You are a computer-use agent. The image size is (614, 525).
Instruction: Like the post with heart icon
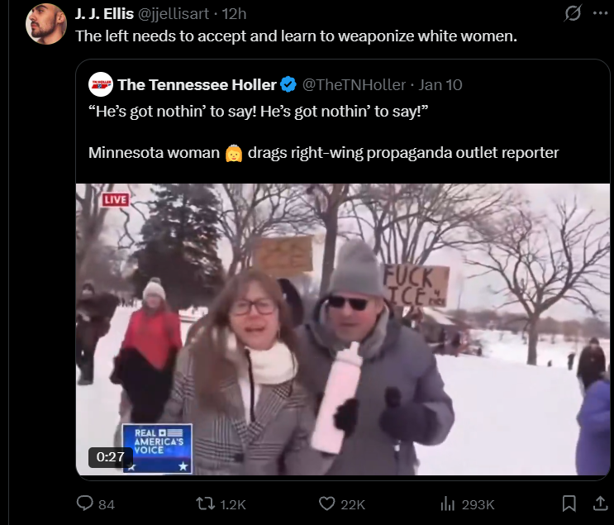click(x=327, y=504)
